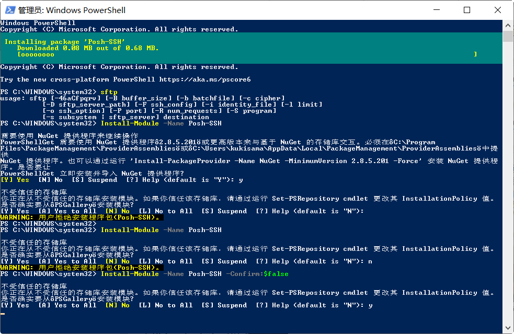Click the Posh-SSH download progress bar

tap(247, 54)
